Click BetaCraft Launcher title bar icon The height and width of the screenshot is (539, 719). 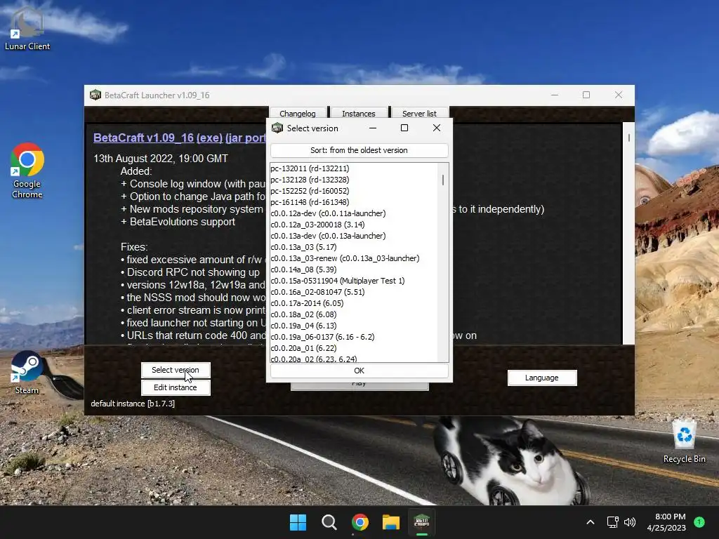pyautogui.click(x=95, y=95)
